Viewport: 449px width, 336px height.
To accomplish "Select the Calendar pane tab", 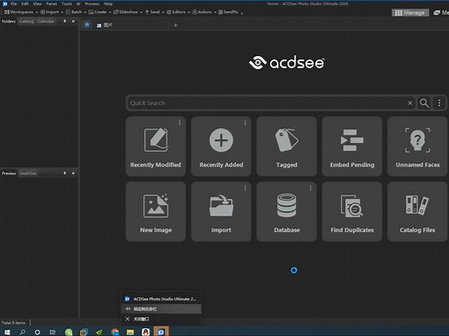I will 46,22.
